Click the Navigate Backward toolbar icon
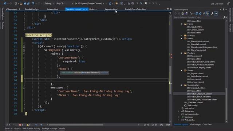Image resolution: width=233 pixels, height=131 pixels. 5,3
